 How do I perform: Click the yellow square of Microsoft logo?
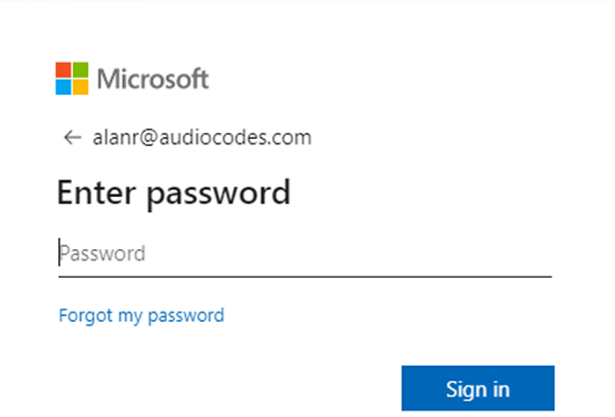coord(81,86)
